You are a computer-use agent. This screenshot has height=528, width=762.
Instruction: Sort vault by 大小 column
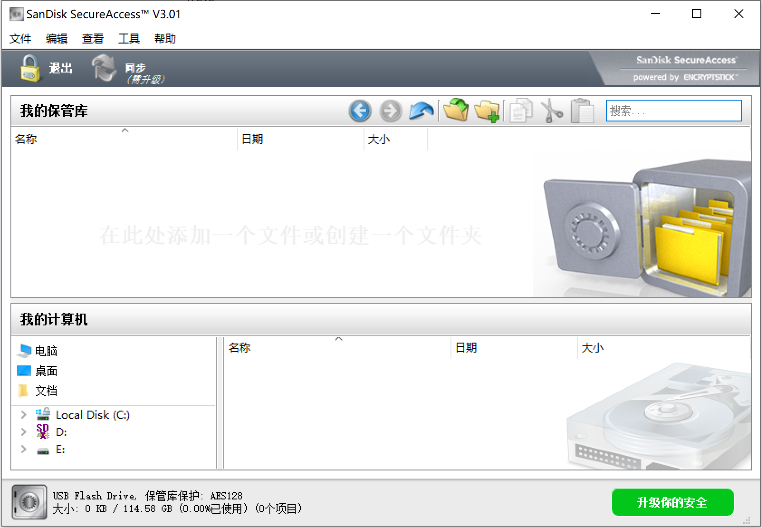tap(396, 139)
